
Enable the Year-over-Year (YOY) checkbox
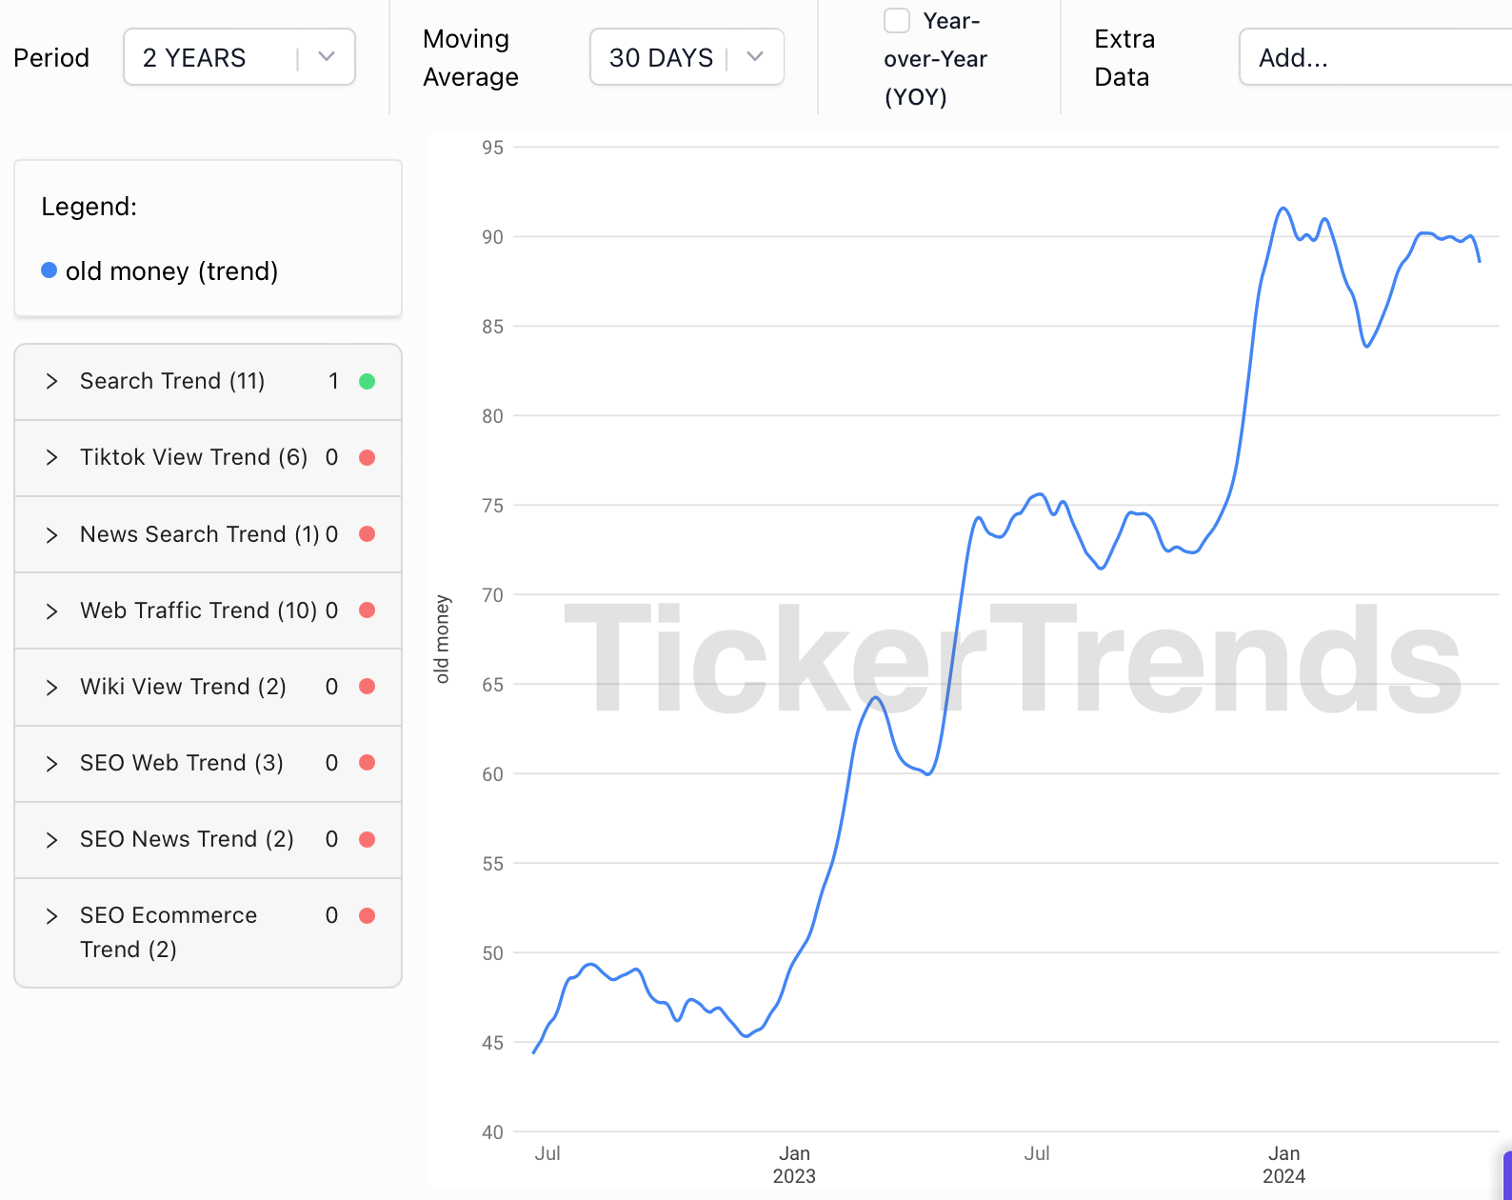896,20
